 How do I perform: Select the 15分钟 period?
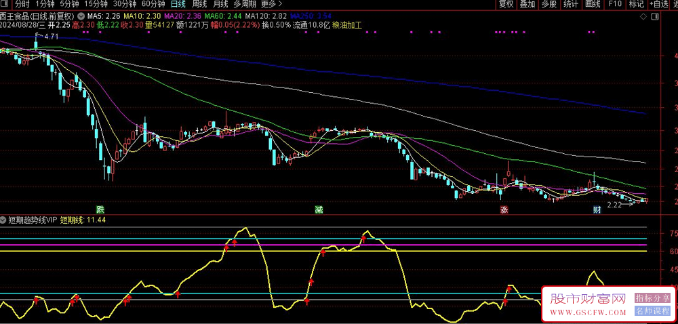(96, 4)
